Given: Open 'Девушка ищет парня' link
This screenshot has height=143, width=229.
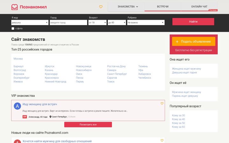Looking at the screenshot, I should coord(184,72).
